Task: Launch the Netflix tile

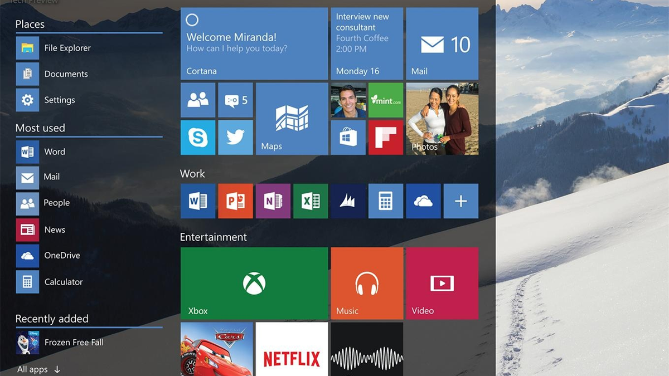Action: 292,349
